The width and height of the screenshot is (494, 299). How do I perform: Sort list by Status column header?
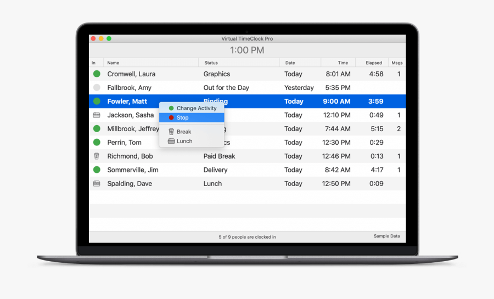coord(211,63)
